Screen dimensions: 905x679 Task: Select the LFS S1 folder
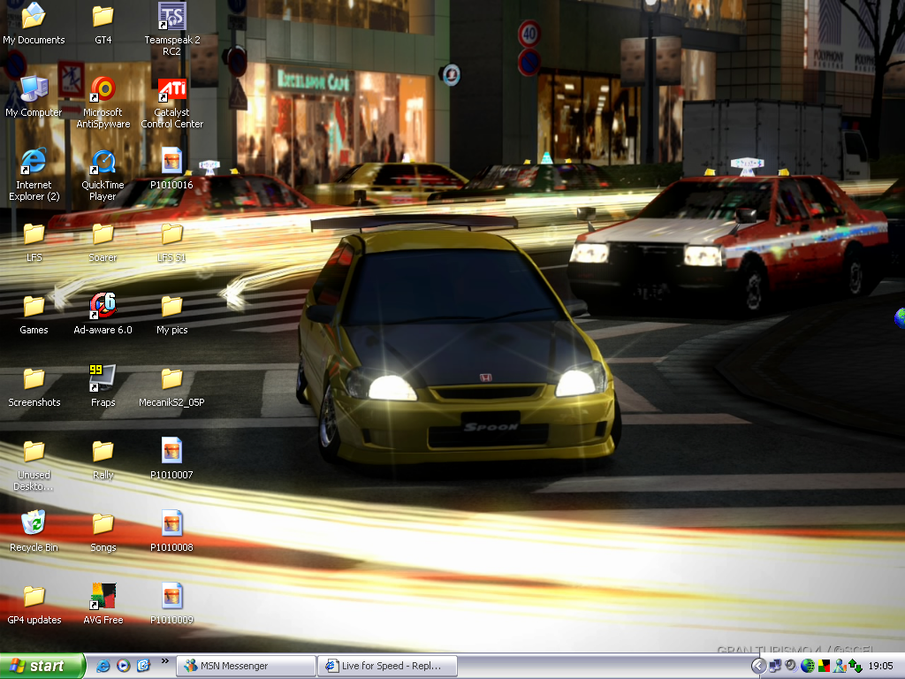click(172, 241)
